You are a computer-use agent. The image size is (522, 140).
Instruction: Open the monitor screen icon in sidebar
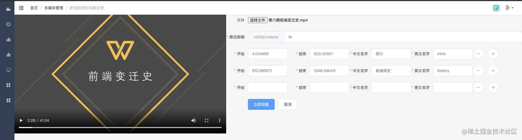pyautogui.click(x=8, y=70)
